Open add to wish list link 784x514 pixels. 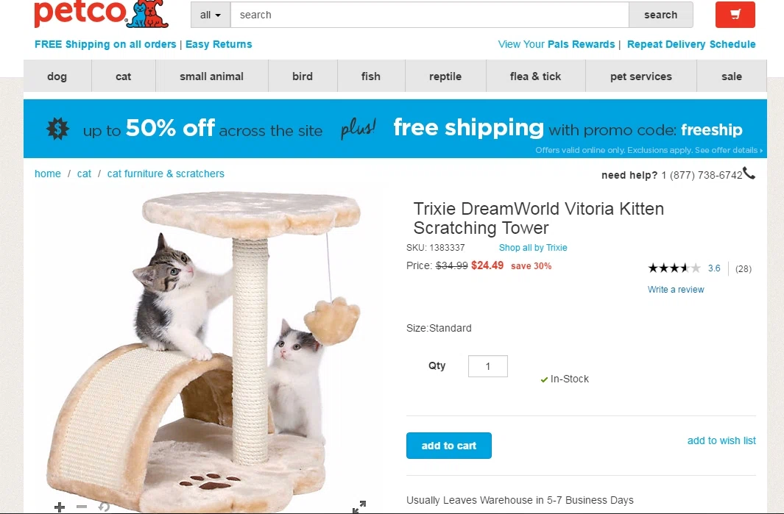(x=721, y=440)
